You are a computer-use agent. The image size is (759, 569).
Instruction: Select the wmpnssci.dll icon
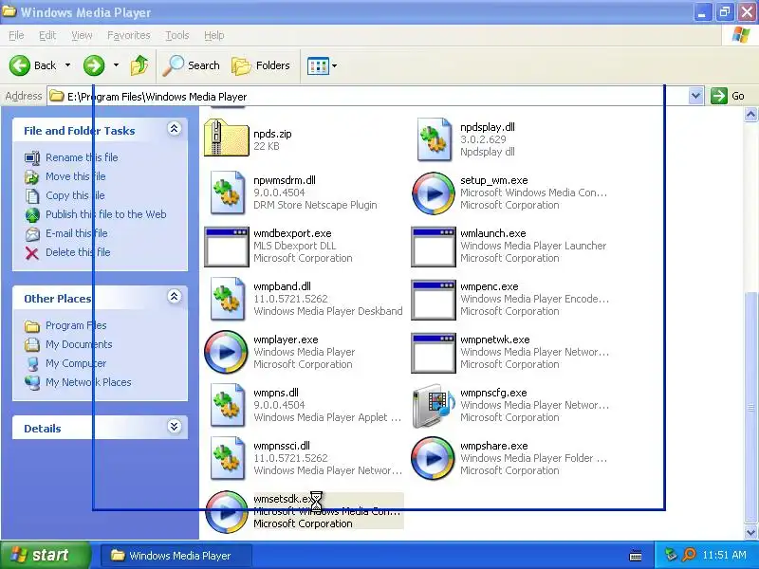coord(227,459)
